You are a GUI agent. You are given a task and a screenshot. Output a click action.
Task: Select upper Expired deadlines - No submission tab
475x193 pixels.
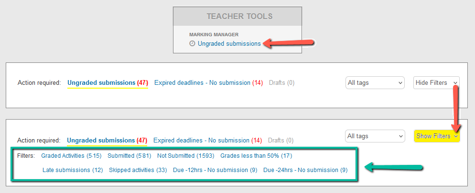(209, 83)
